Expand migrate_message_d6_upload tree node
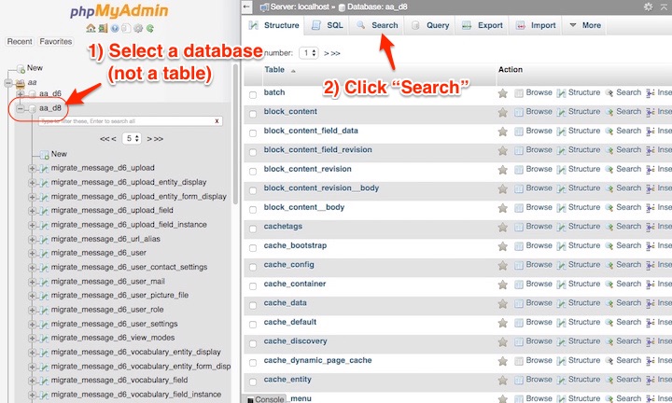Image resolution: width=672 pixels, height=403 pixels. [x=32, y=169]
